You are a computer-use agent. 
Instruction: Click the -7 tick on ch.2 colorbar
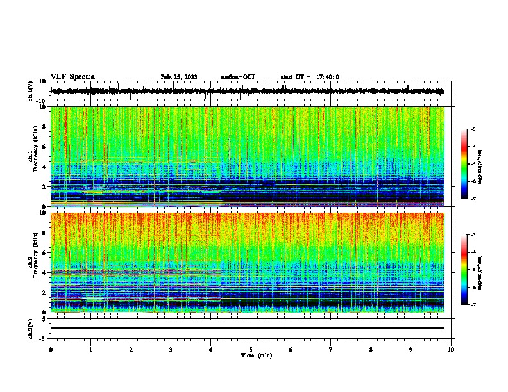[473, 305]
